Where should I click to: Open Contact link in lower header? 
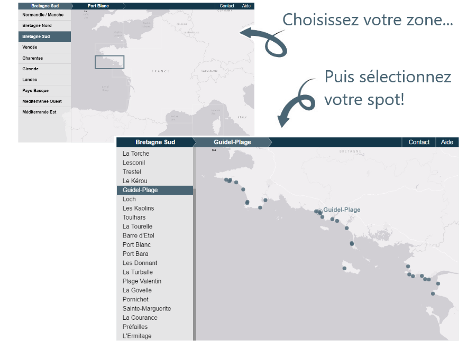point(419,142)
